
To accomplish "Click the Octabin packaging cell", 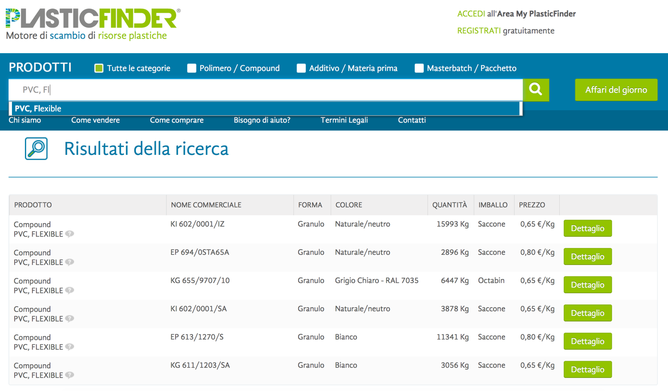I will 491,280.
